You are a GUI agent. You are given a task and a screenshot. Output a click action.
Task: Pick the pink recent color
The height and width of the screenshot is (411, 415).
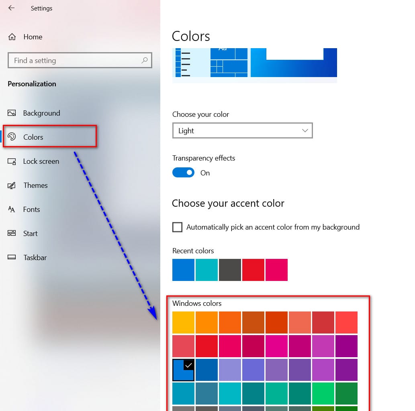tap(276, 270)
